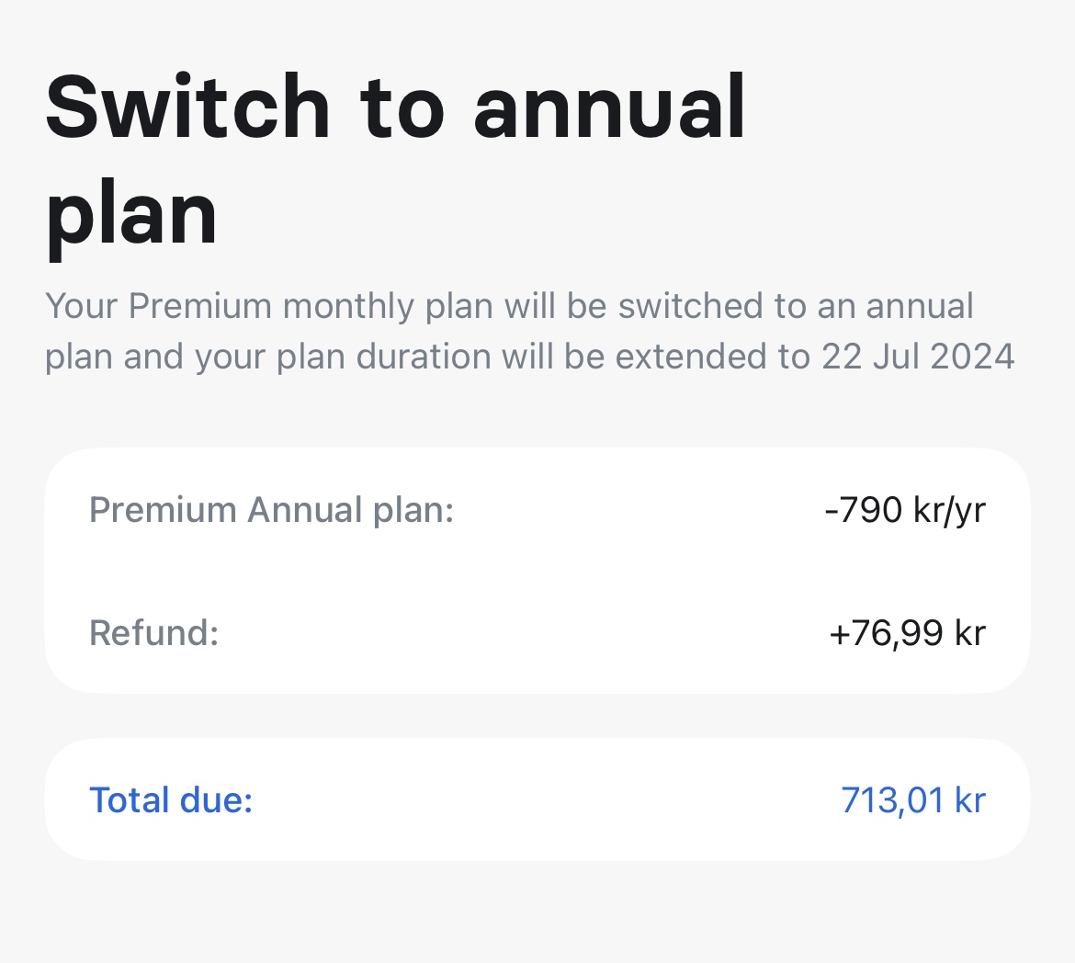The width and height of the screenshot is (1075, 963).
Task: Click the "Premium Annual plan:" label
Action: 271,510
